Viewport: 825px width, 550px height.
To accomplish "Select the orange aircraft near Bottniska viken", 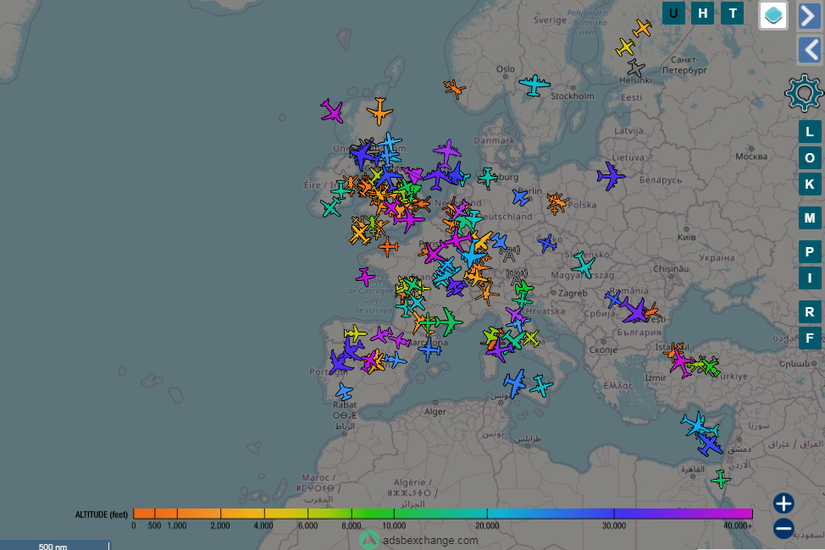I will coord(642,29).
